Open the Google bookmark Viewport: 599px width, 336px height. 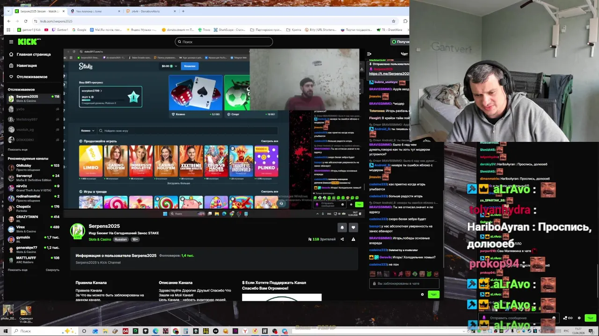point(79,30)
